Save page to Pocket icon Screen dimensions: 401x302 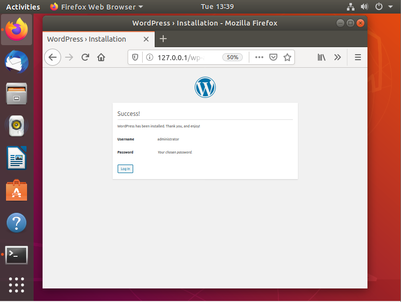273,57
